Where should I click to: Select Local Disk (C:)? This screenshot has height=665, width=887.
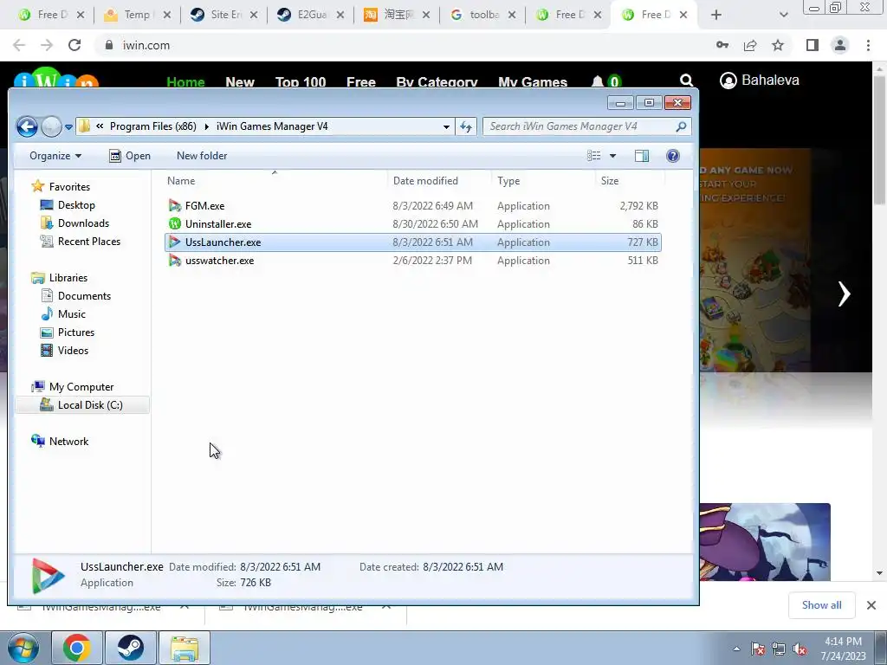pyautogui.click(x=90, y=405)
